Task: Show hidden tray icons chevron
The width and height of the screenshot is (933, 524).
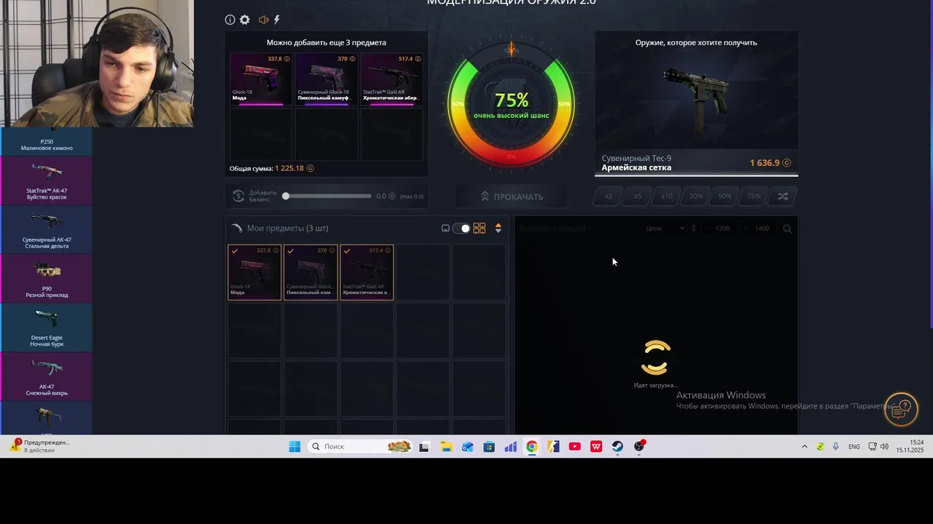Action: (805, 446)
